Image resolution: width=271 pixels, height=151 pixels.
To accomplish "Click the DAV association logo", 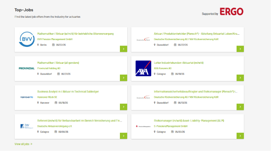I will coord(27,126).
